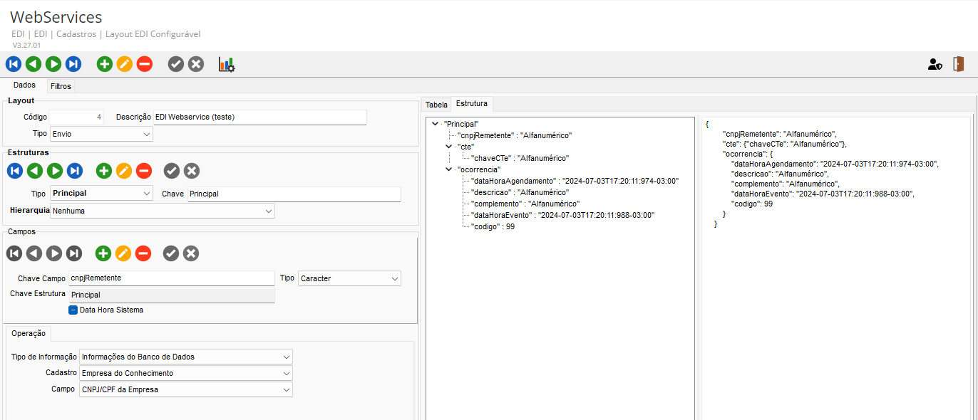The height and width of the screenshot is (420, 978).
Task: Delete layout with main red minus
Action: click(145, 64)
